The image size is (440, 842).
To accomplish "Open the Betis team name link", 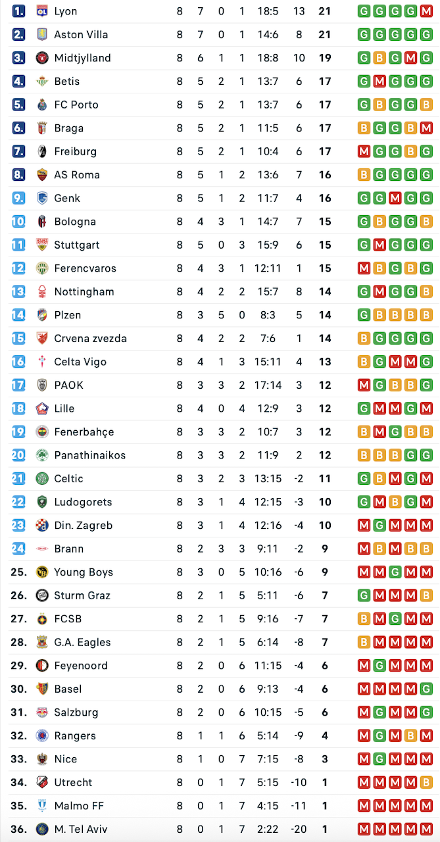I will [67, 81].
